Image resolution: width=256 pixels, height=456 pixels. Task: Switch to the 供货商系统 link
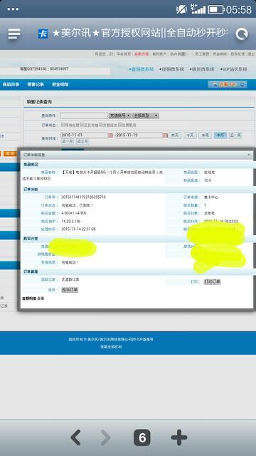(202, 70)
